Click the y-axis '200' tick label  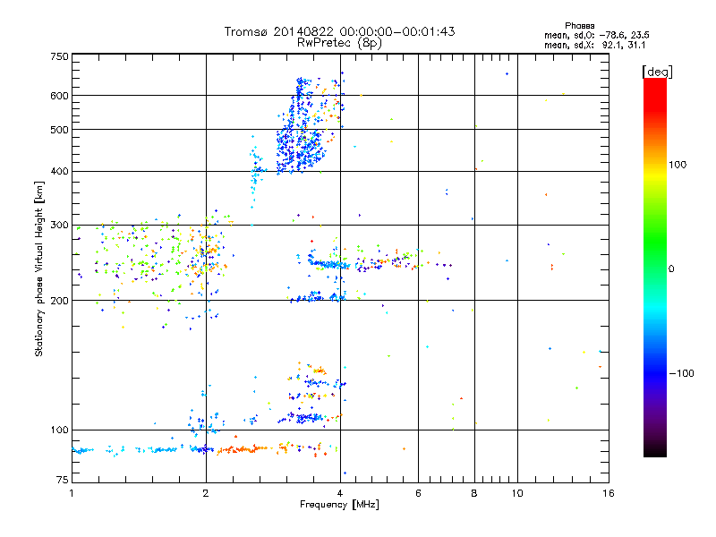(x=59, y=301)
